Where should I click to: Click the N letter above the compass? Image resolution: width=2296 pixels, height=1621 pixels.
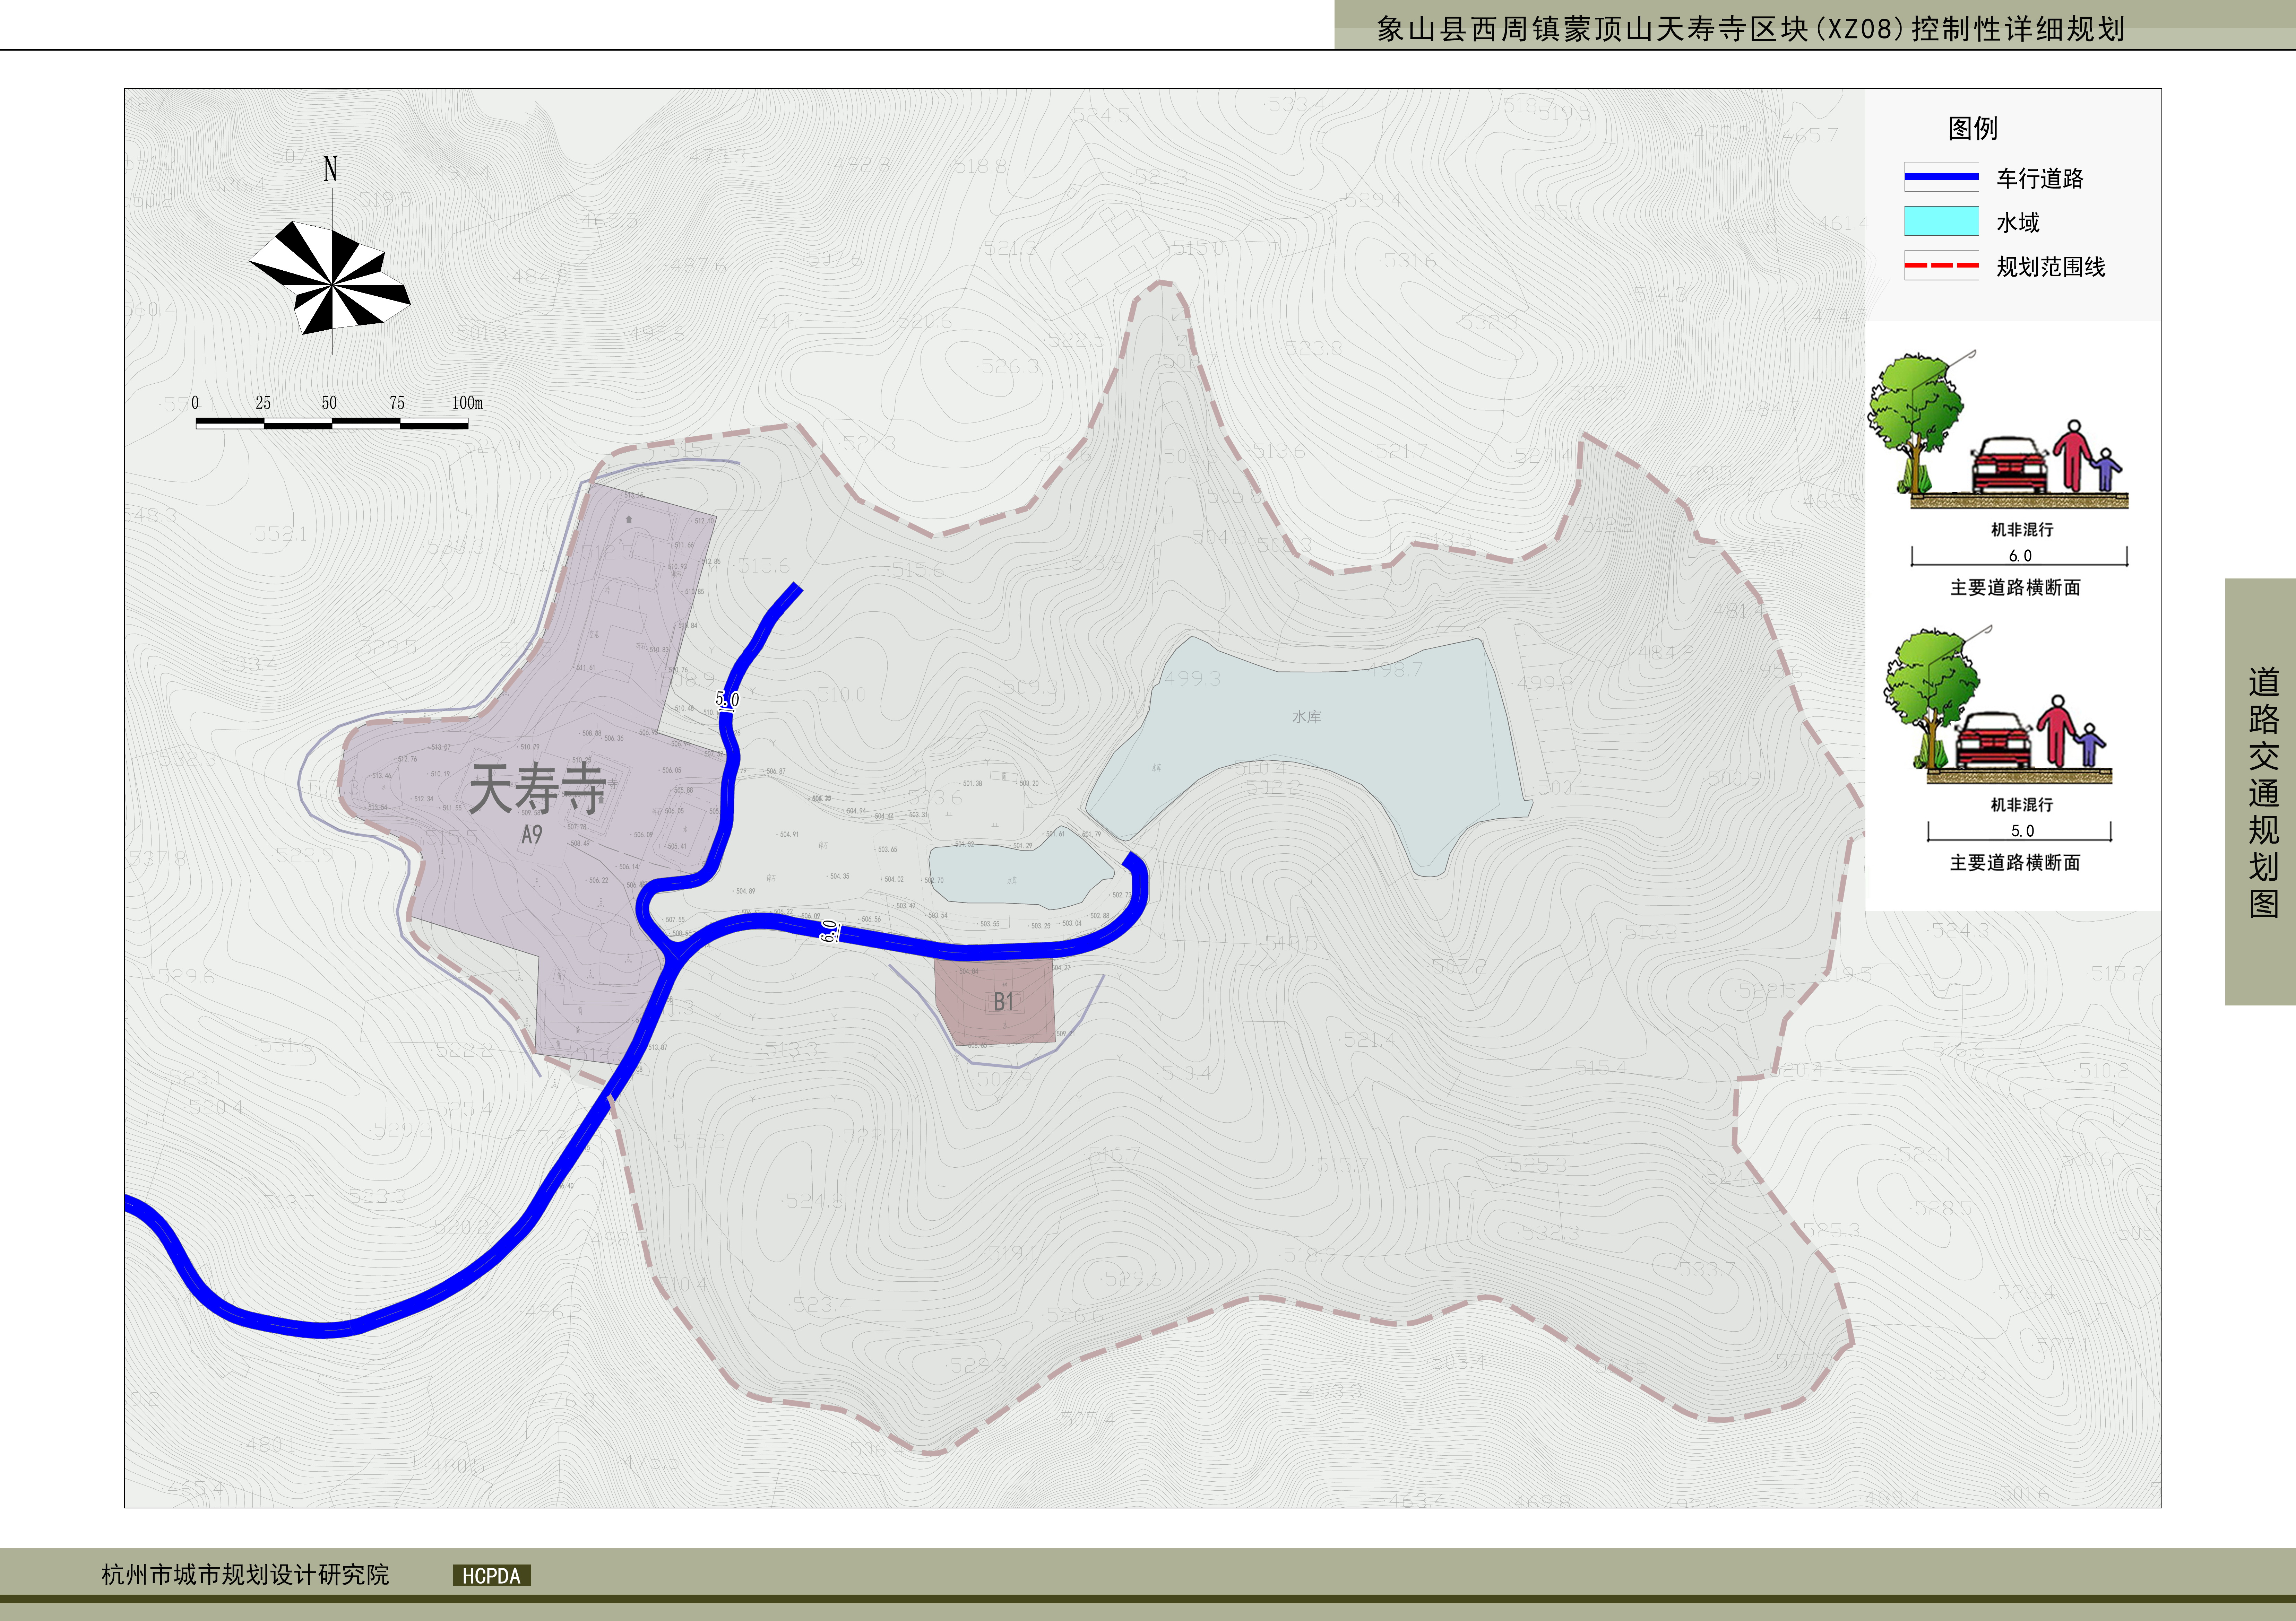pyautogui.click(x=330, y=169)
